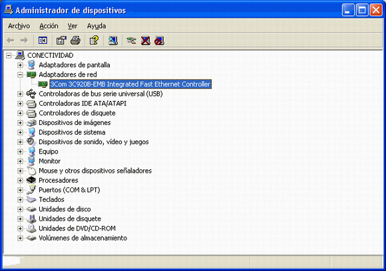Select the Equipo label
Image resolution: width=386 pixels, height=271 pixels.
tap(48, 151)
